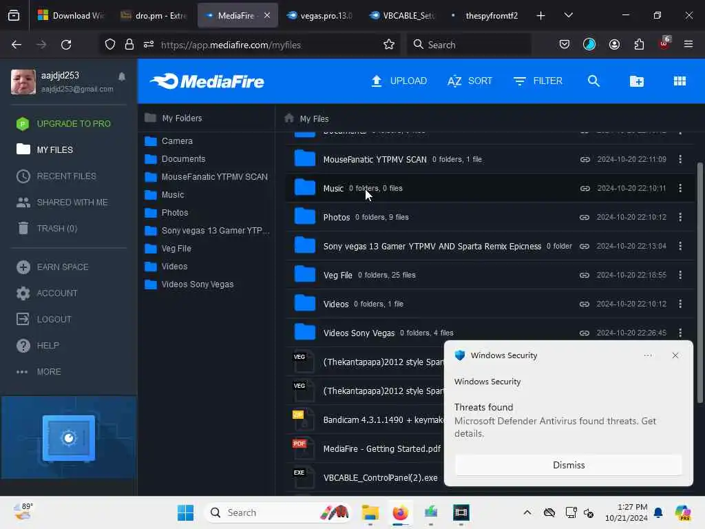The height and width of the screenshot is (529, 705).
Task: Select Veg File in My Folders tree
Action: click(x=176, y=249)
